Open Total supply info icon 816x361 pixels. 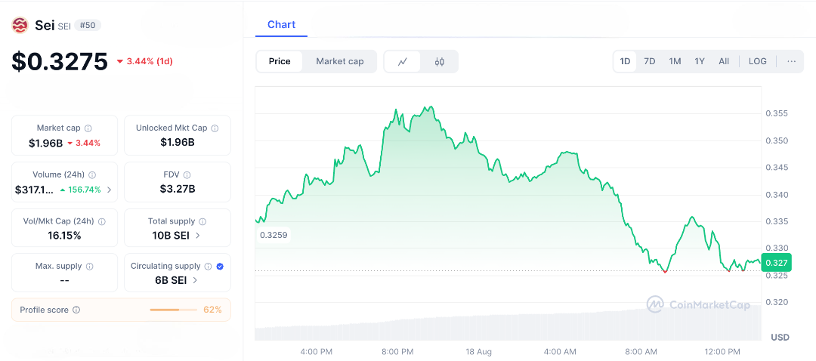(x=203, y=221)
